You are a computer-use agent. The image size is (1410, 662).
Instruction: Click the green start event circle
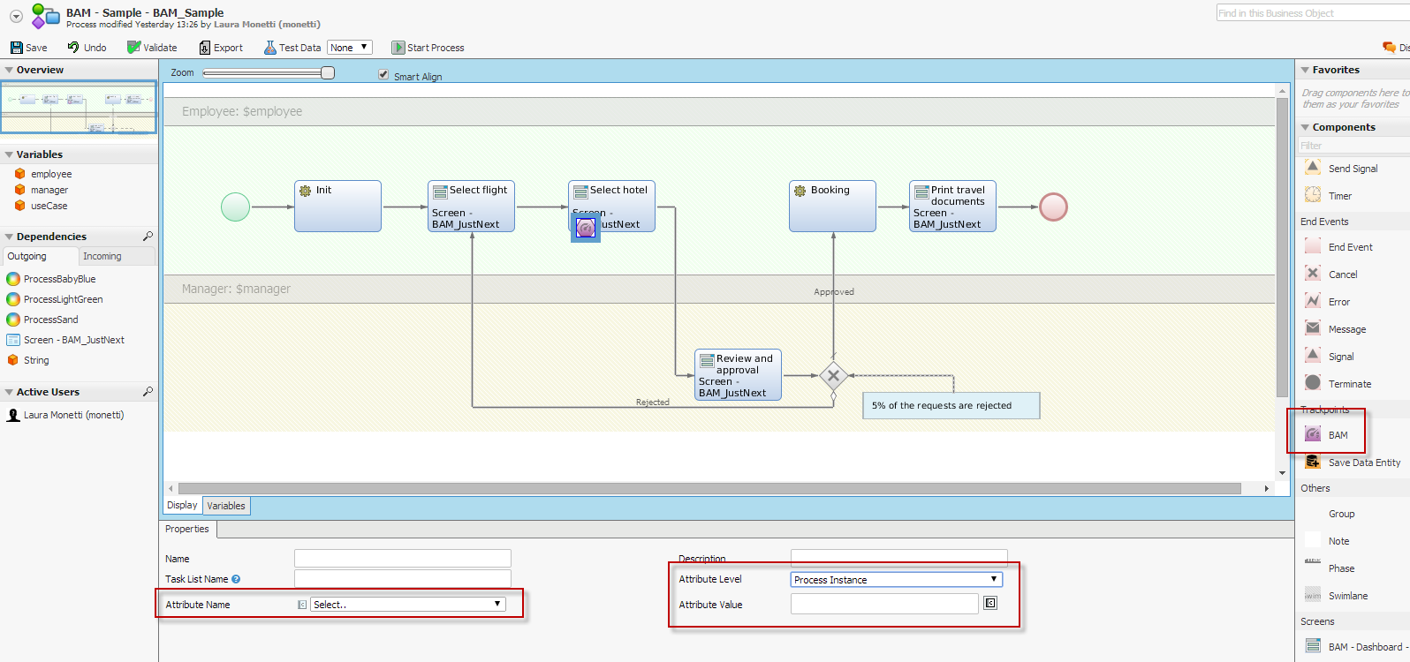point(235,207)
